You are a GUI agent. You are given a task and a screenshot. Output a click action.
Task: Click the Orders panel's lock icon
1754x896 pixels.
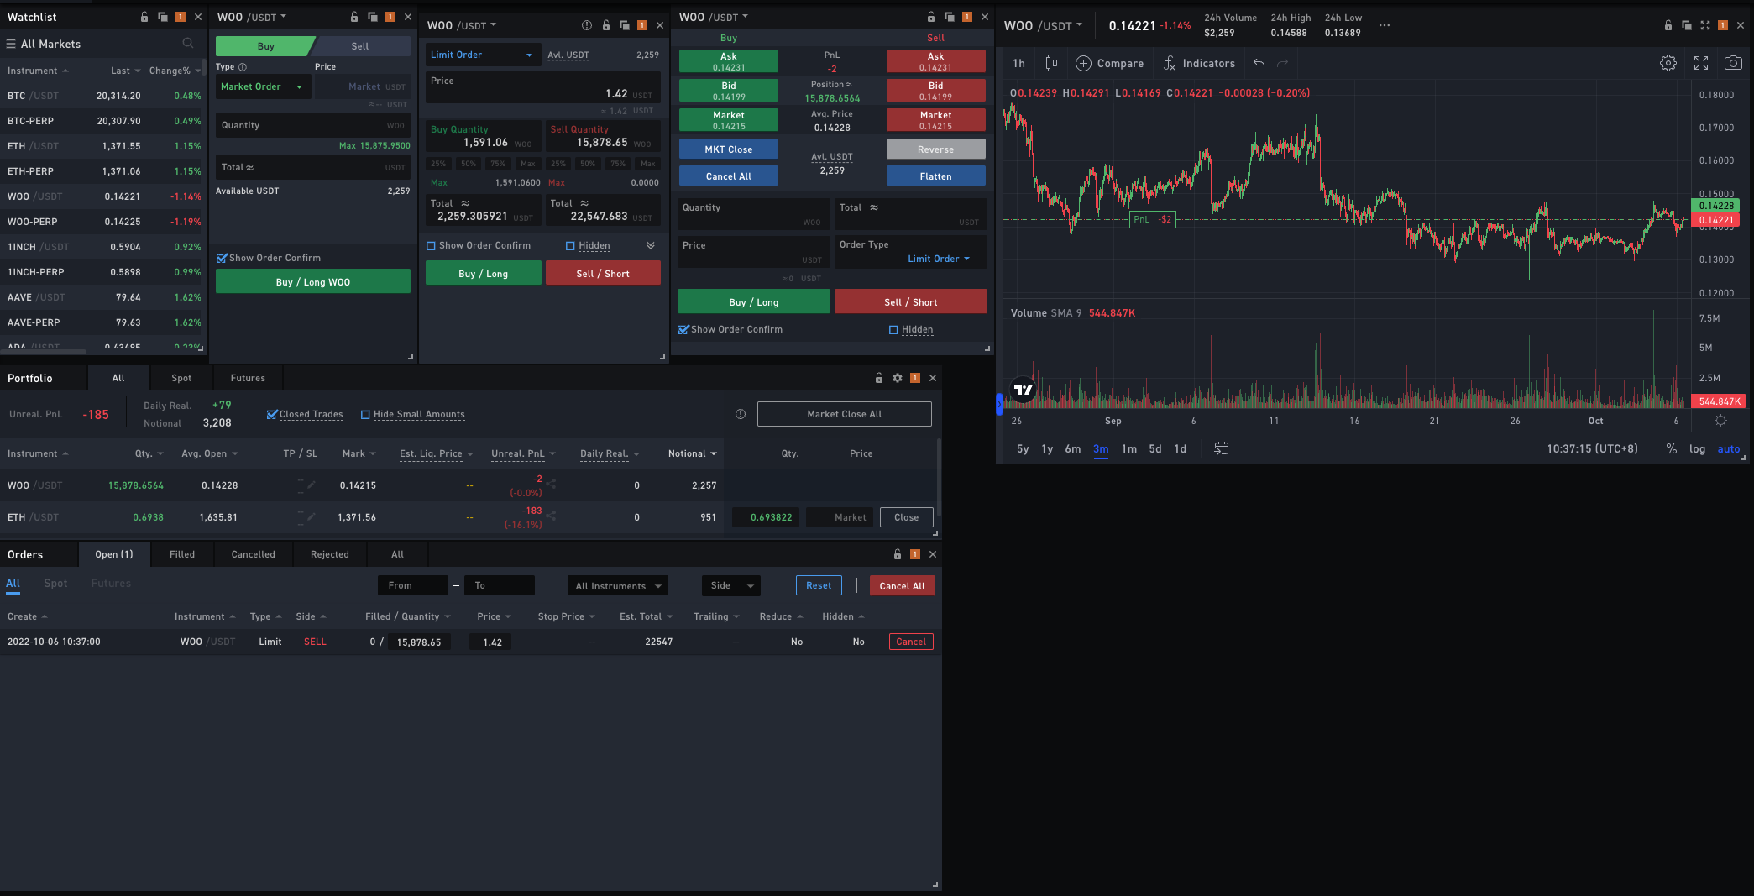click(898, 554)
